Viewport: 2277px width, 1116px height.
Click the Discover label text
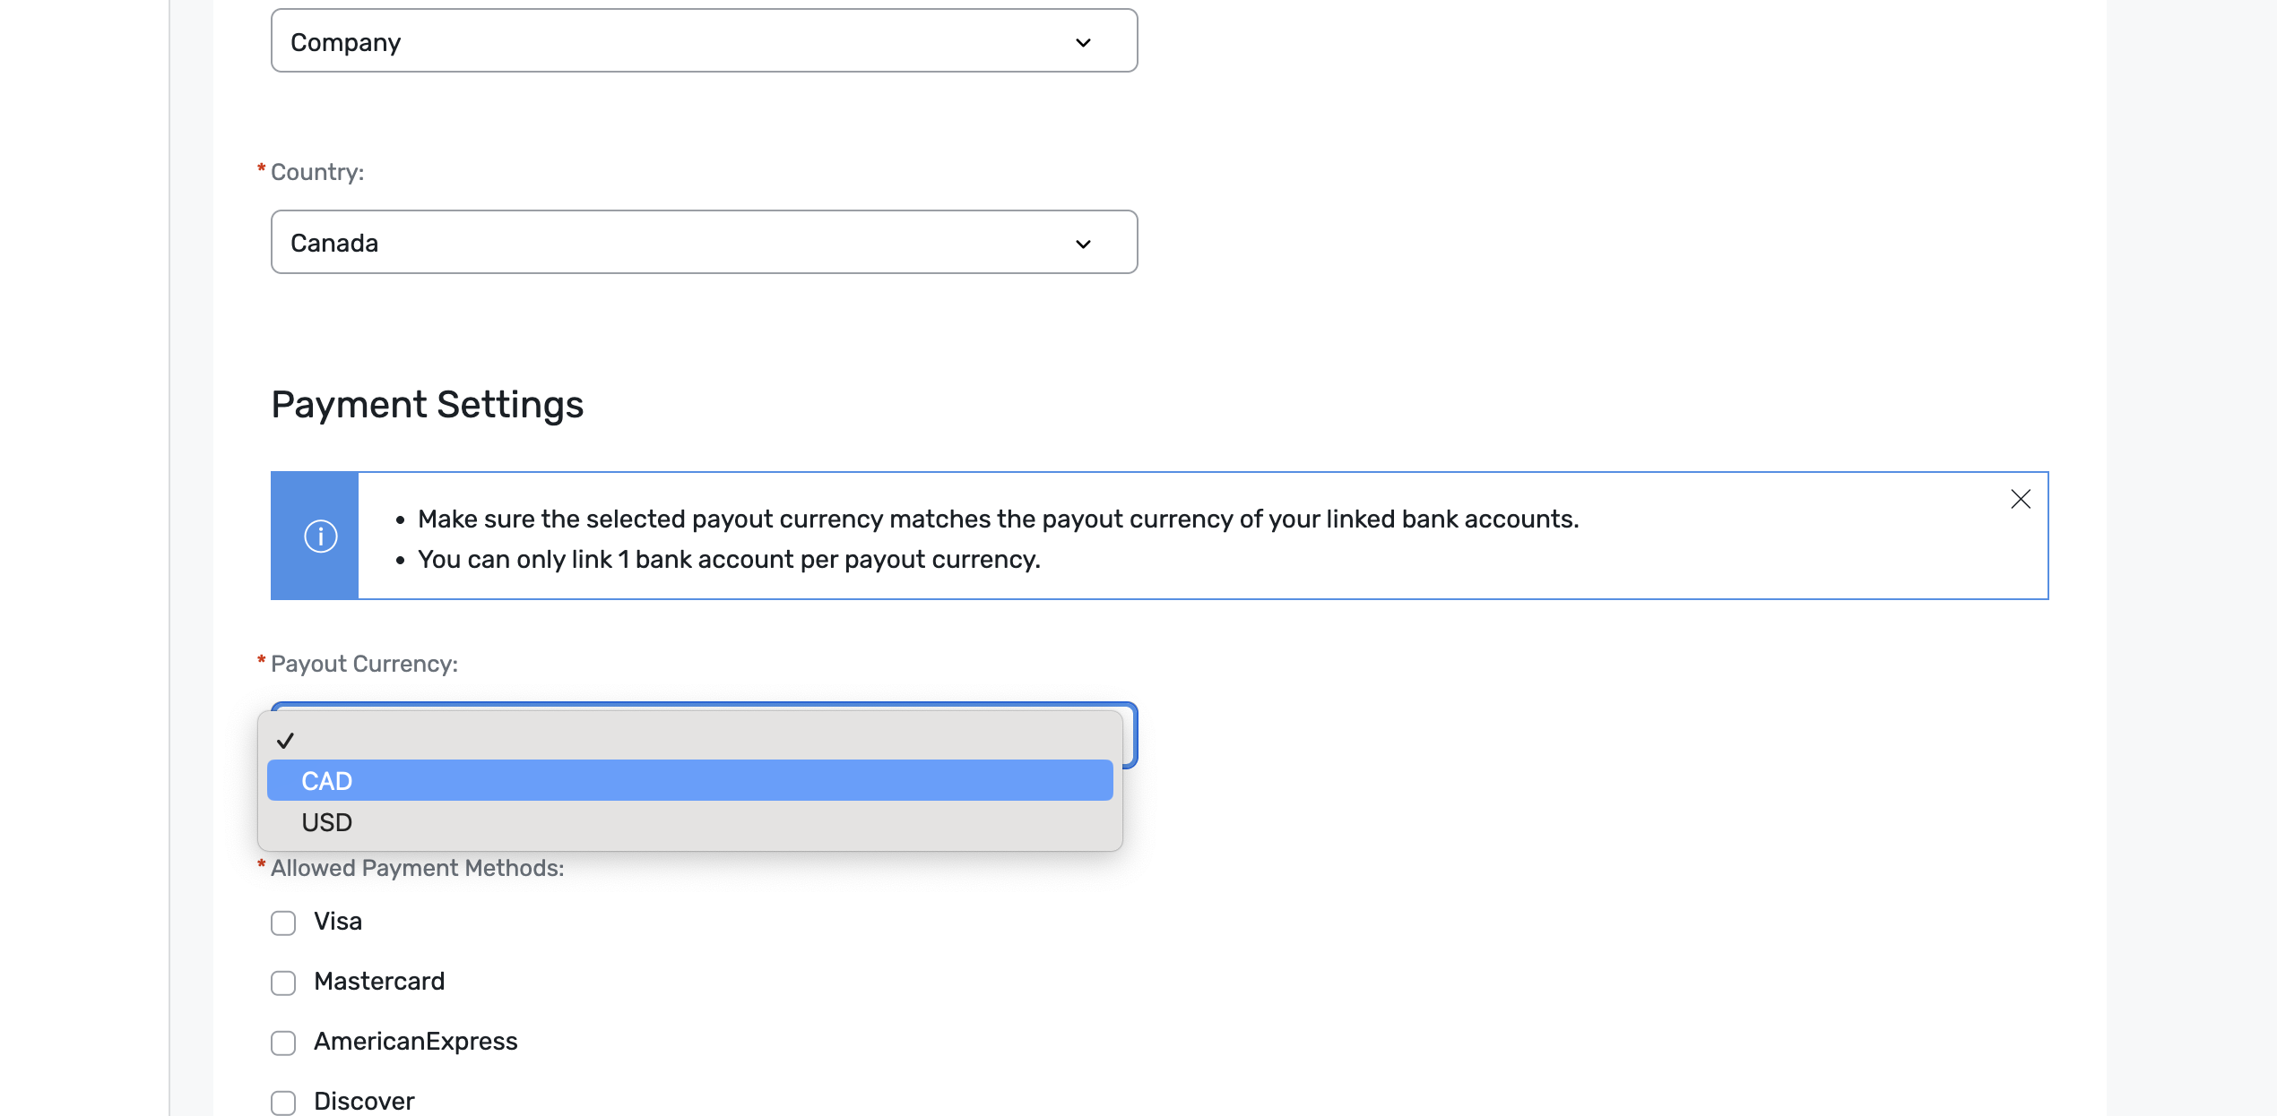click(364, 1102)
